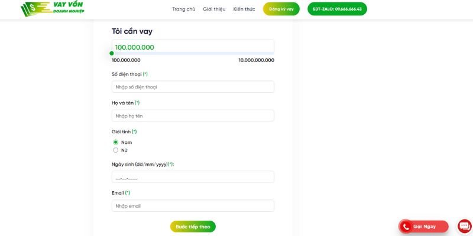Click the Nữ label text
The image size is (473, 236).
point(124,150)
